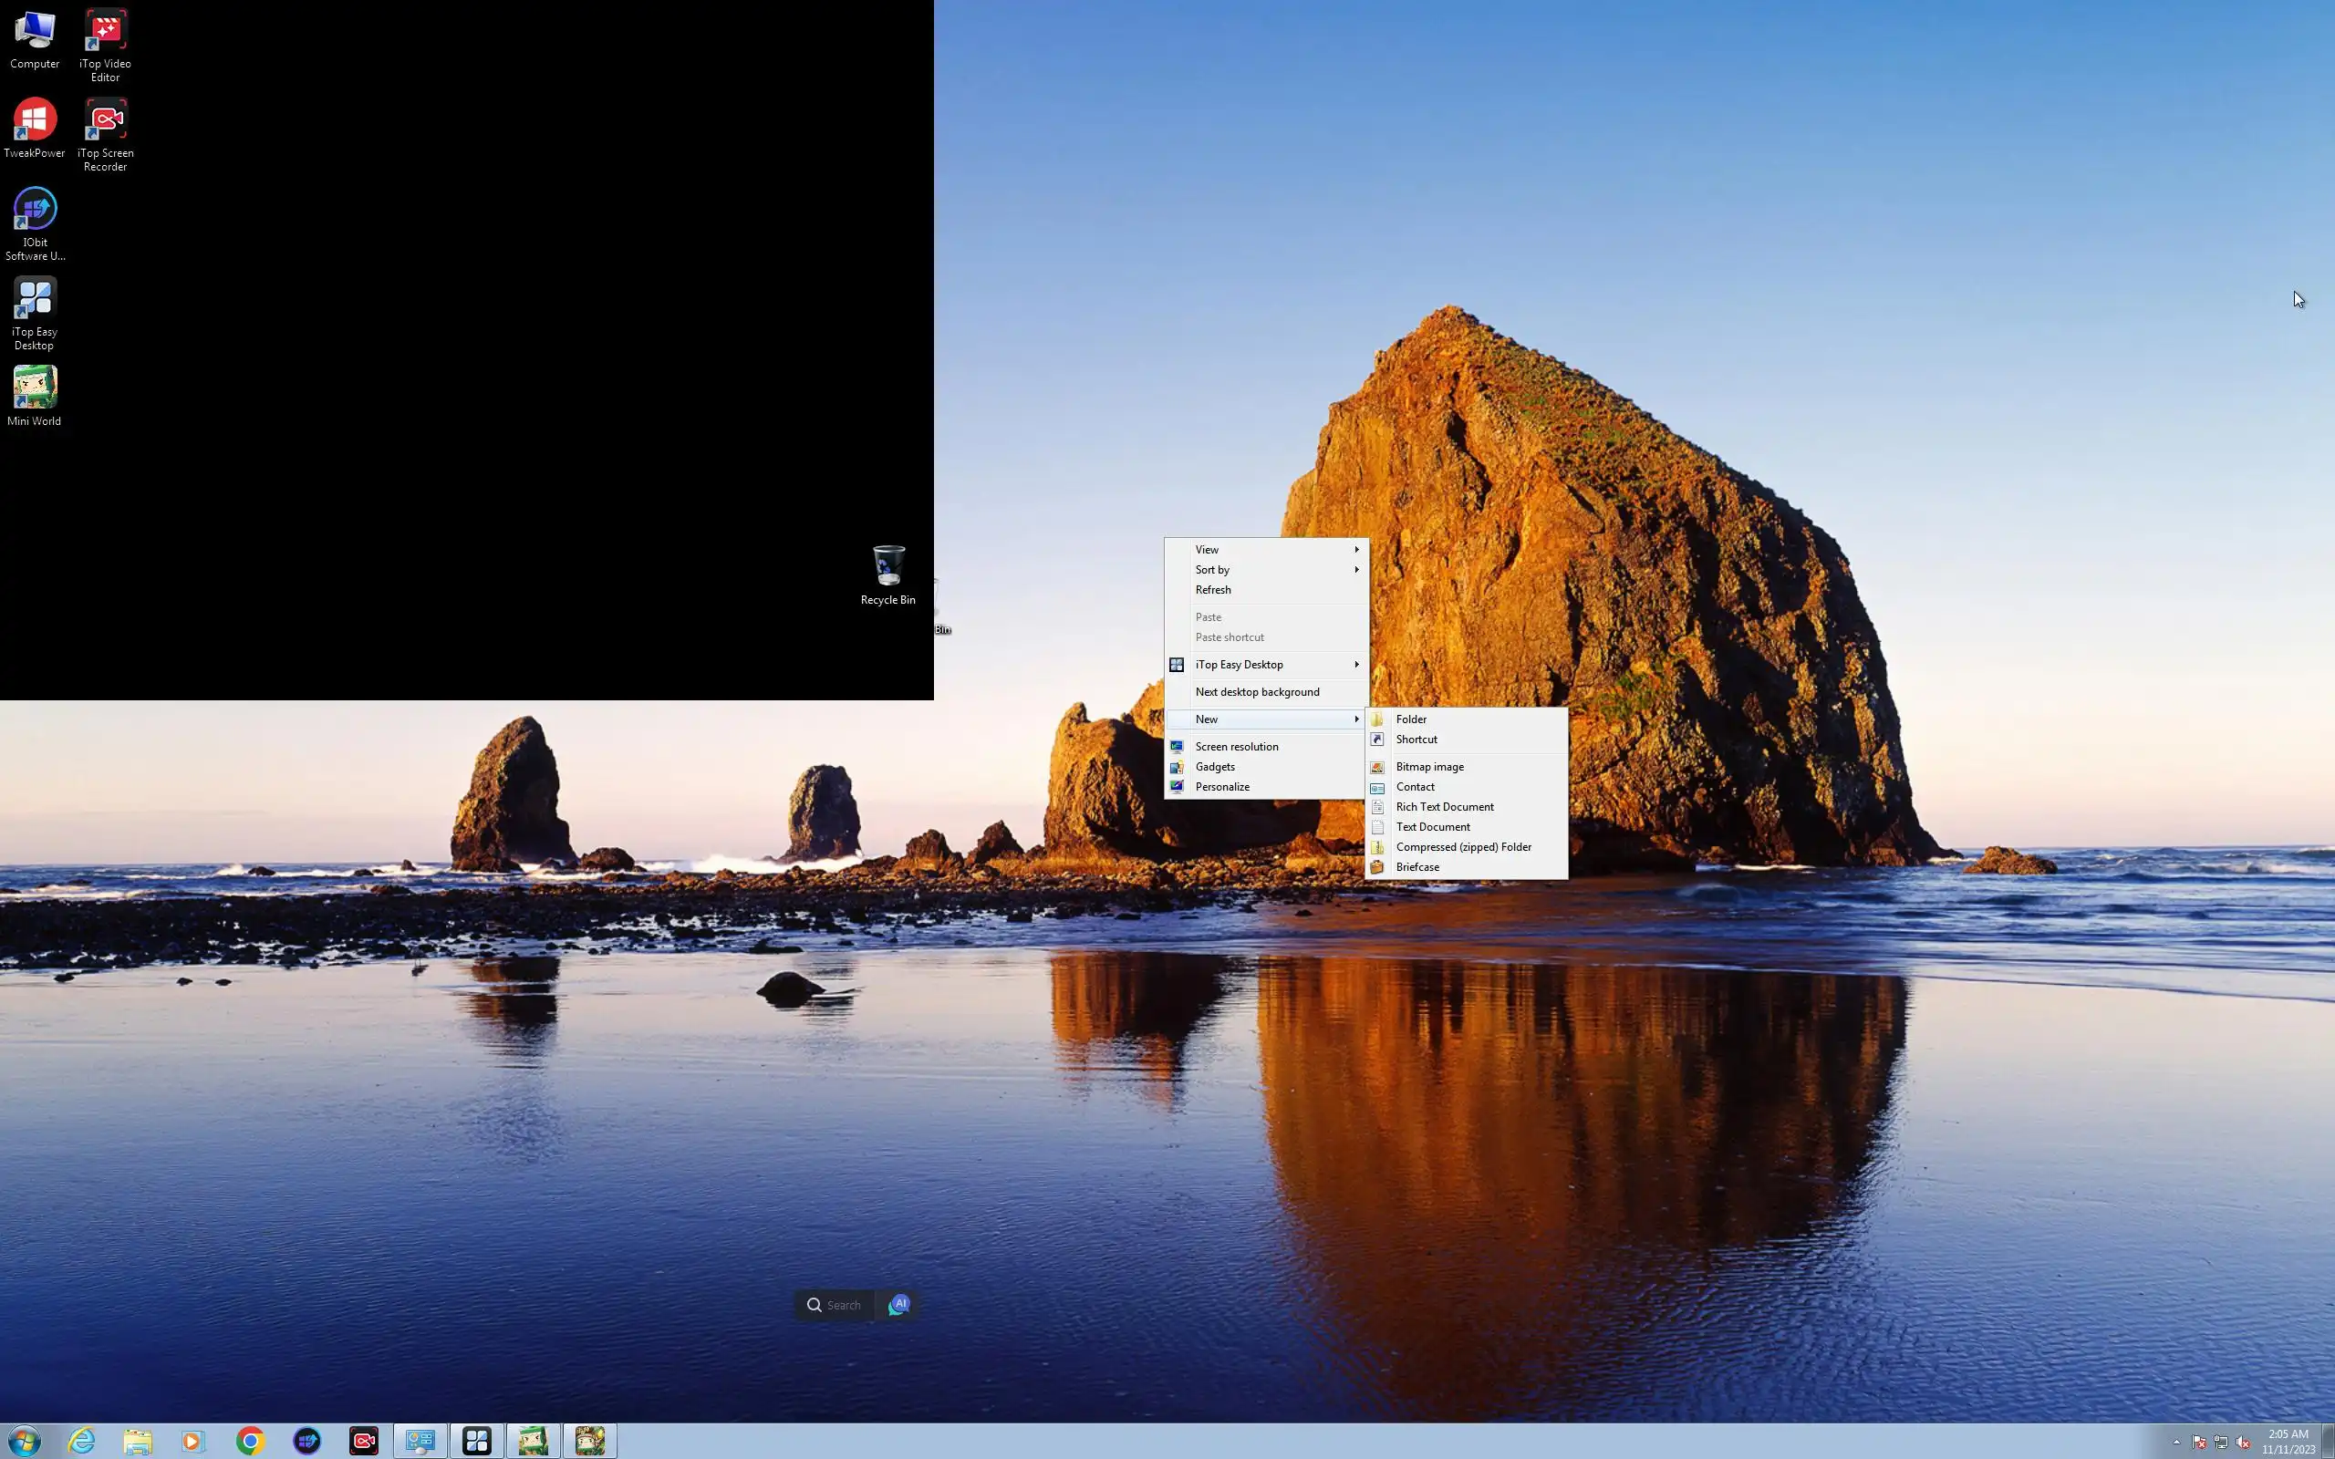Image resolution: width=2335 pixels, height=1459 pixels.
Task: Open Google Chrome from the taskbar
Action: 251,1441
